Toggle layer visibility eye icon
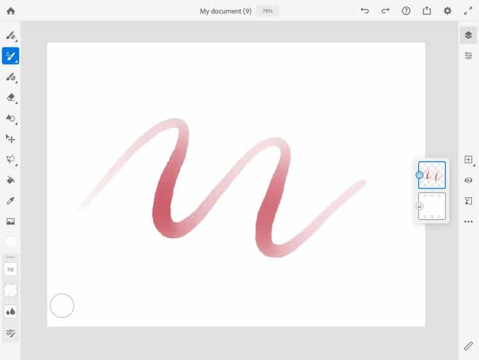The image size is (479, 360). click(468, 180)
